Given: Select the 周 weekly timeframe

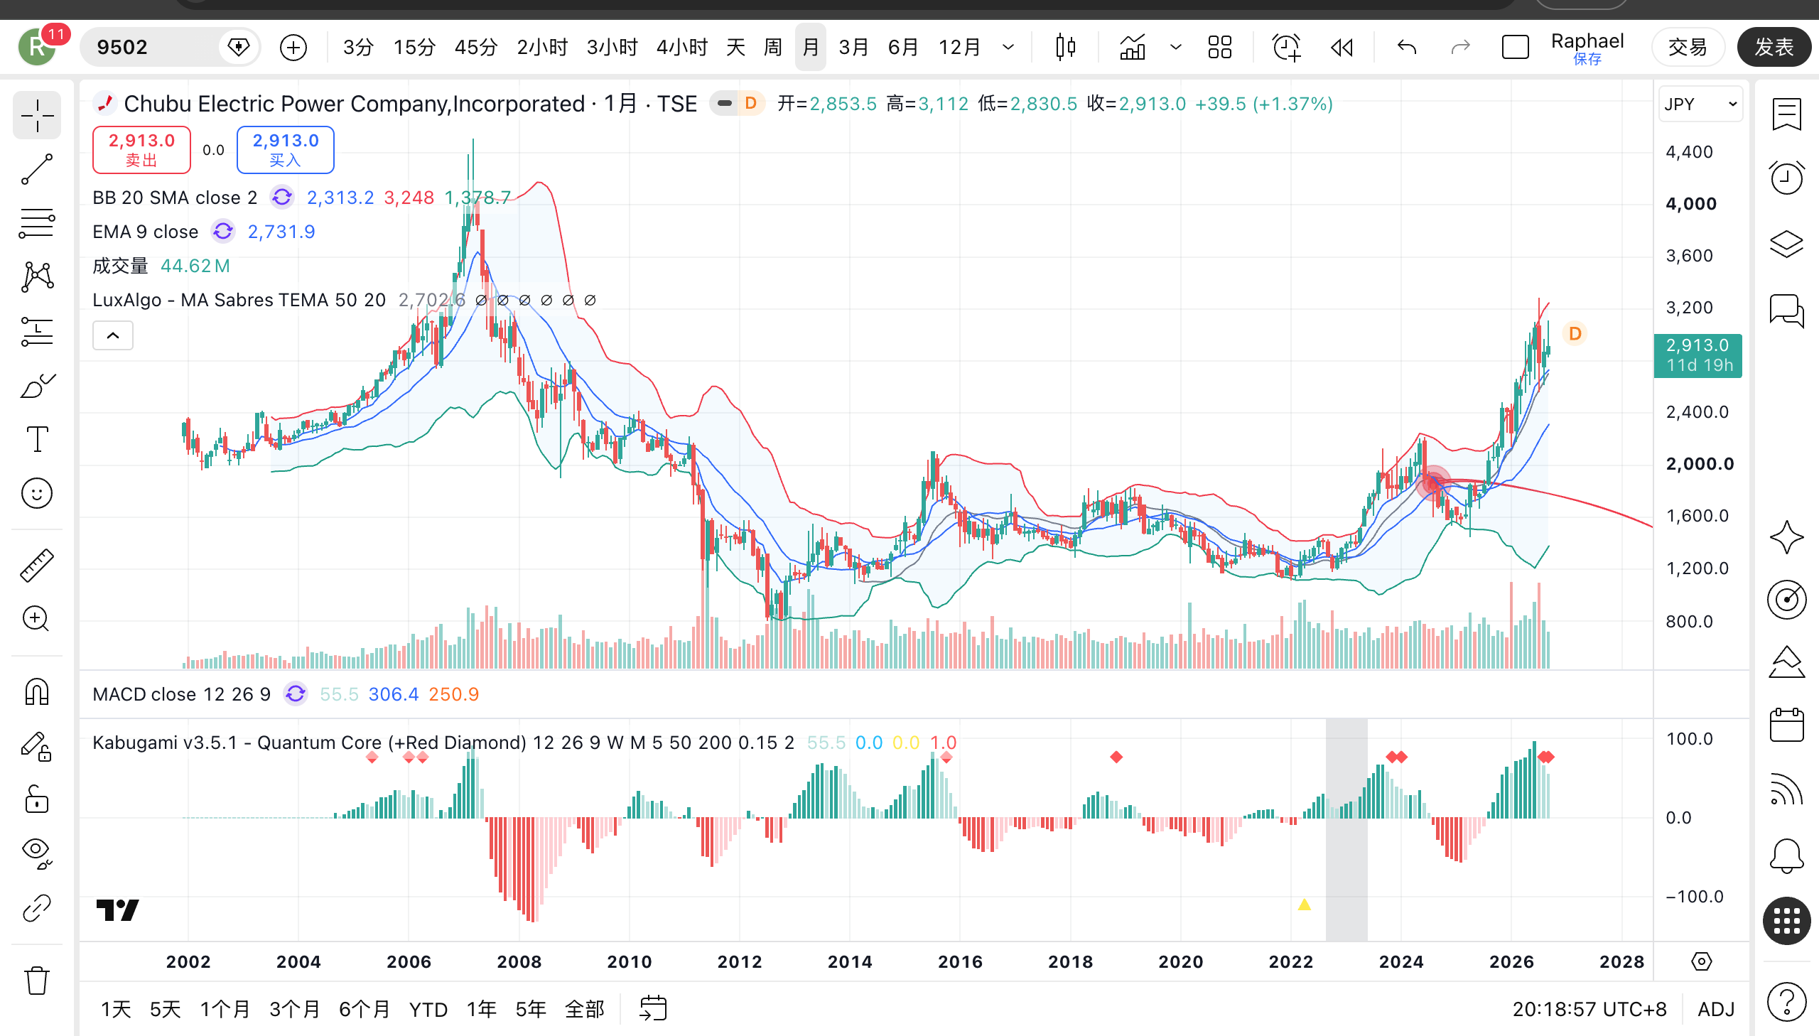Looking at the screenshot, I should click(772, 48).
